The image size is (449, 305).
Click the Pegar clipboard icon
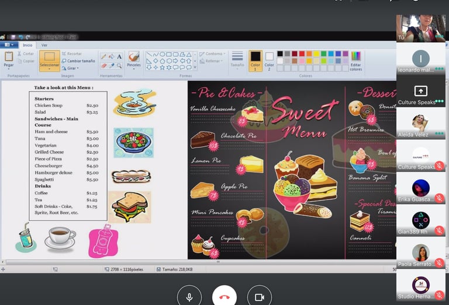pos(9,57)
